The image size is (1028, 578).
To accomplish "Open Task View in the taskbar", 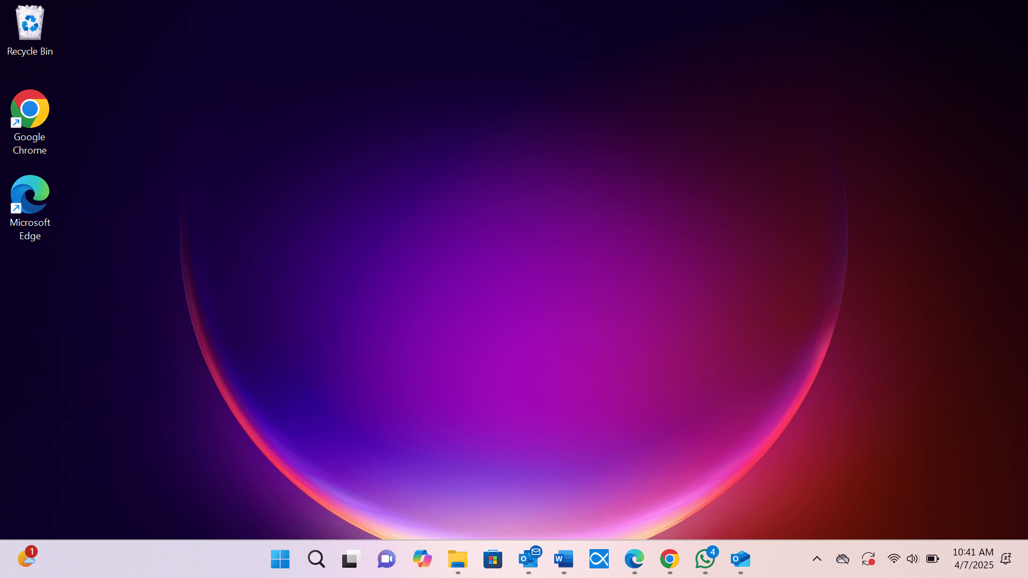I will pos(351,559).
